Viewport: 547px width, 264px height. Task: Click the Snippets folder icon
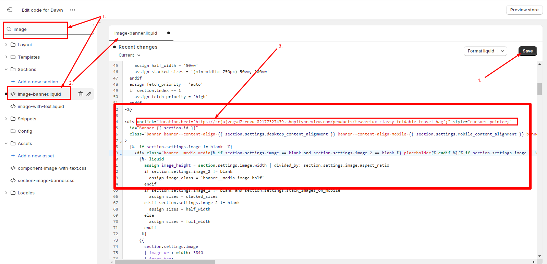pyautogui.click(x=13, y=119)
